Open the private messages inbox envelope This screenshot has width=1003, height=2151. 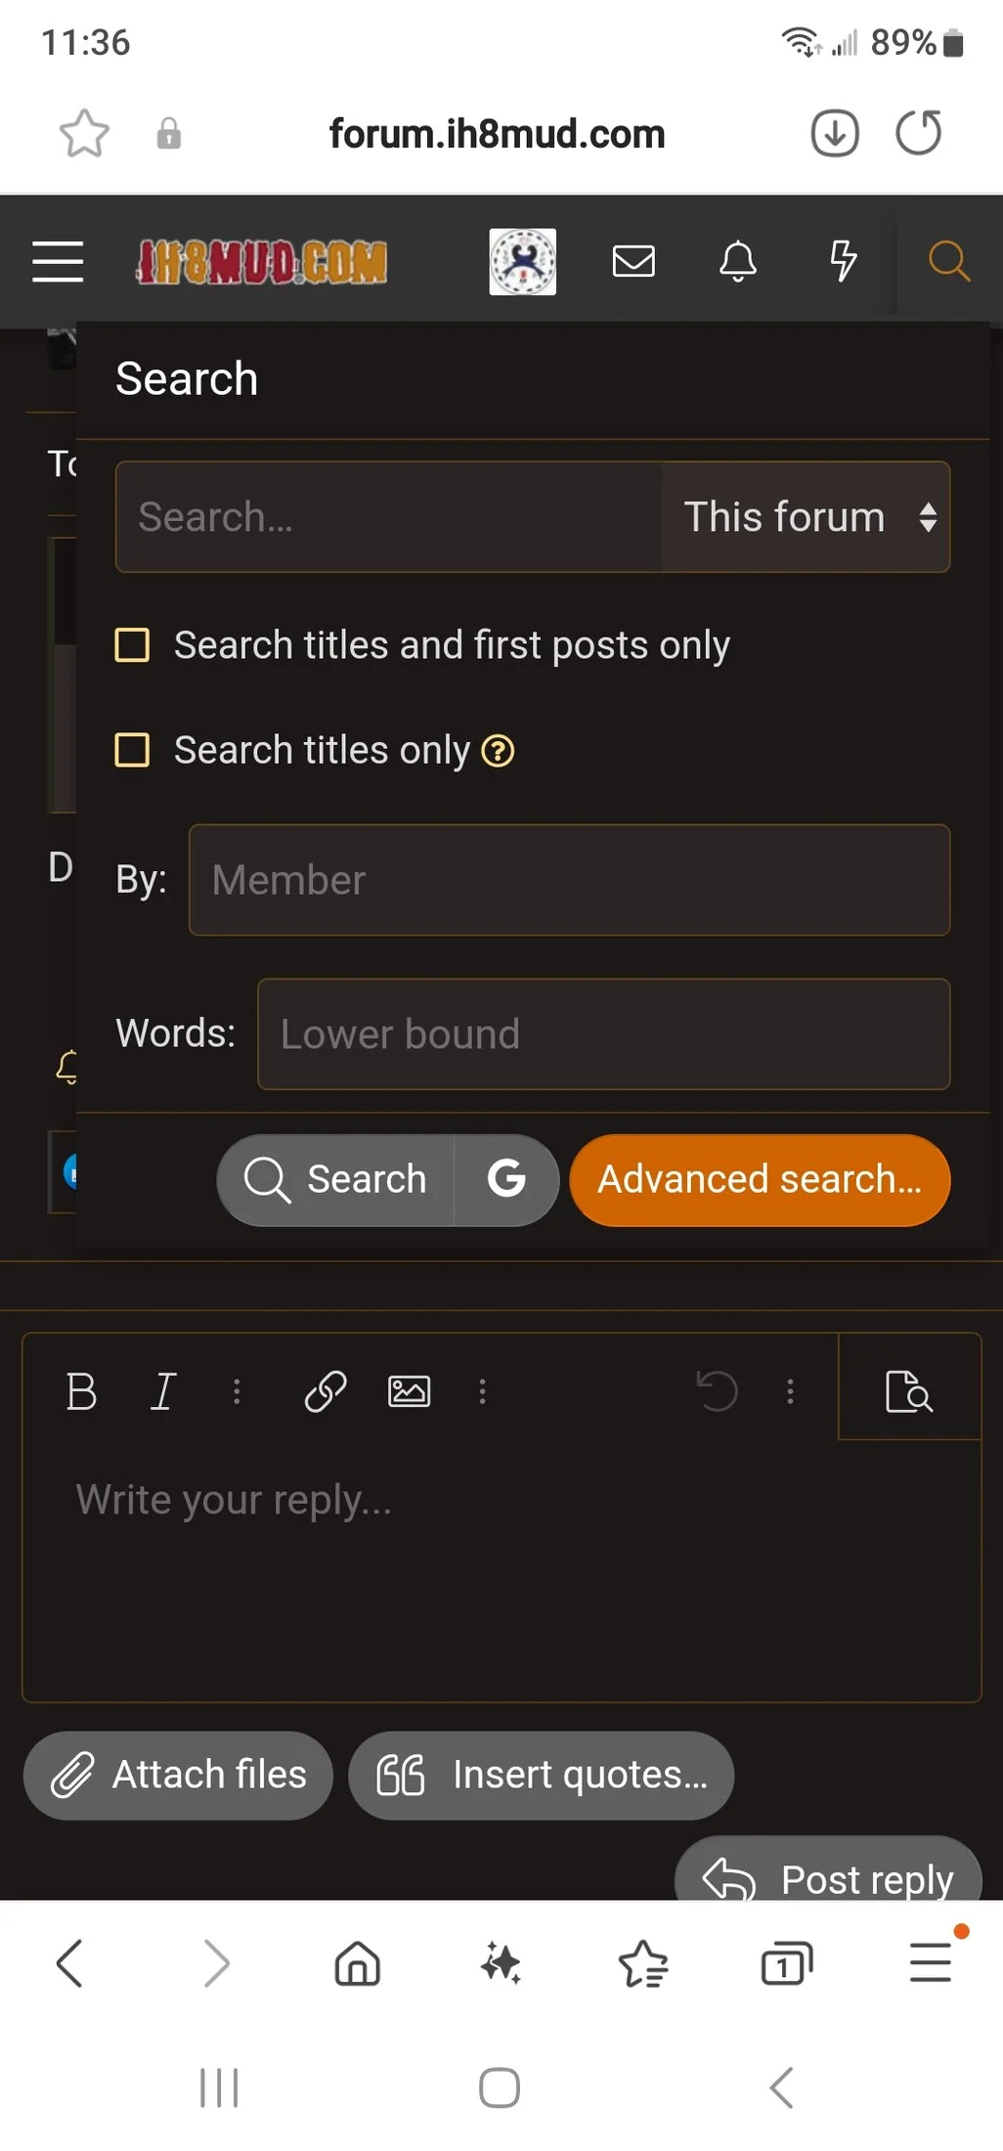click(633, 261)
